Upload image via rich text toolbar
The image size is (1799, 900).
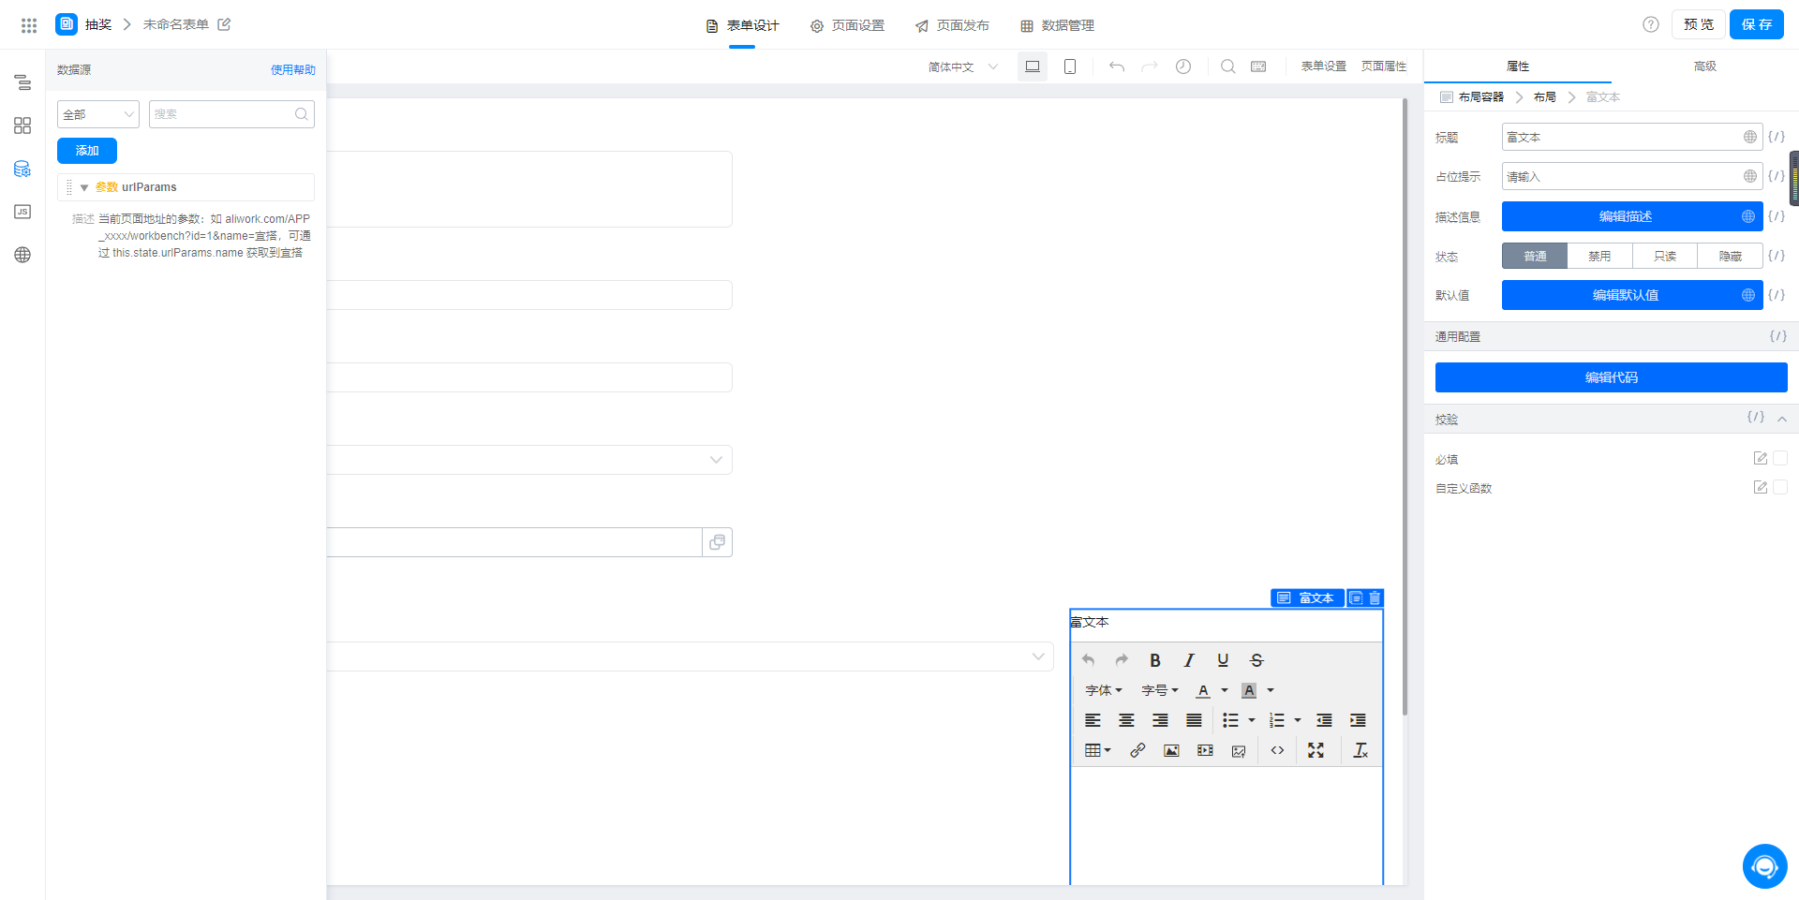click(x=1239, y=750)
